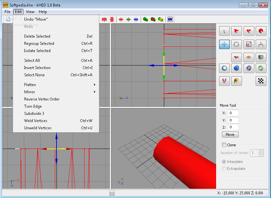Close the open Edit menu
Viewport: 271px width, 198px height.
point(18,12)
